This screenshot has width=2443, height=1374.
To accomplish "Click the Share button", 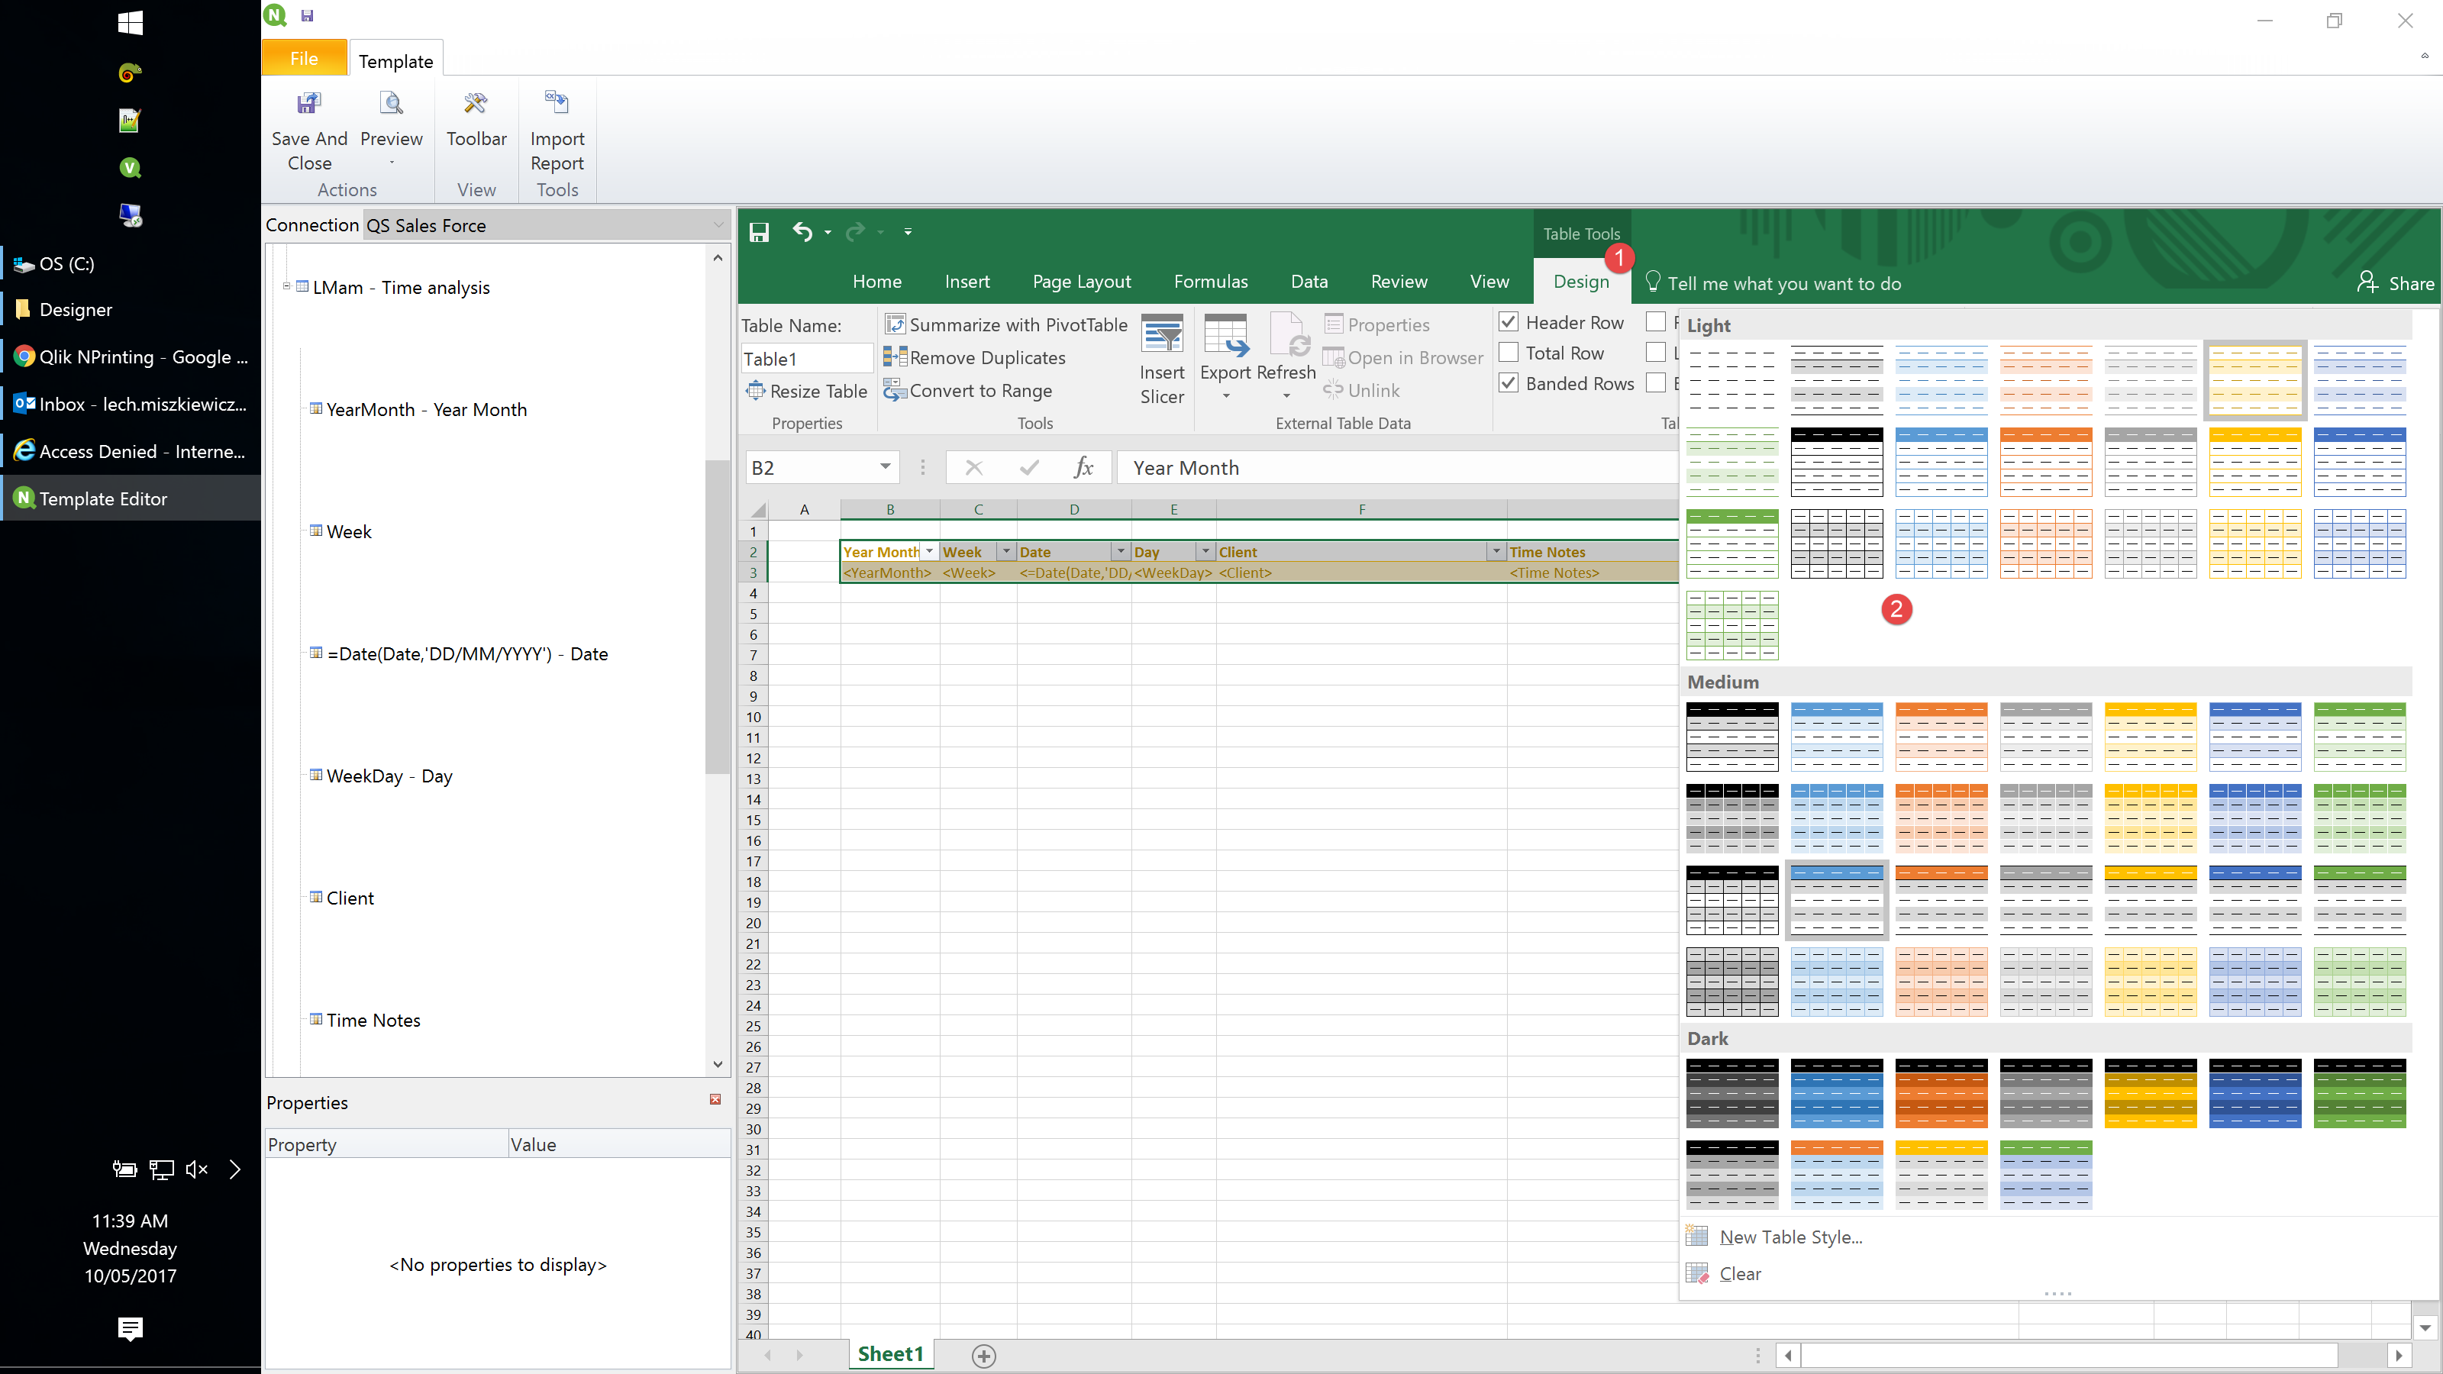I will [2396, 283].
